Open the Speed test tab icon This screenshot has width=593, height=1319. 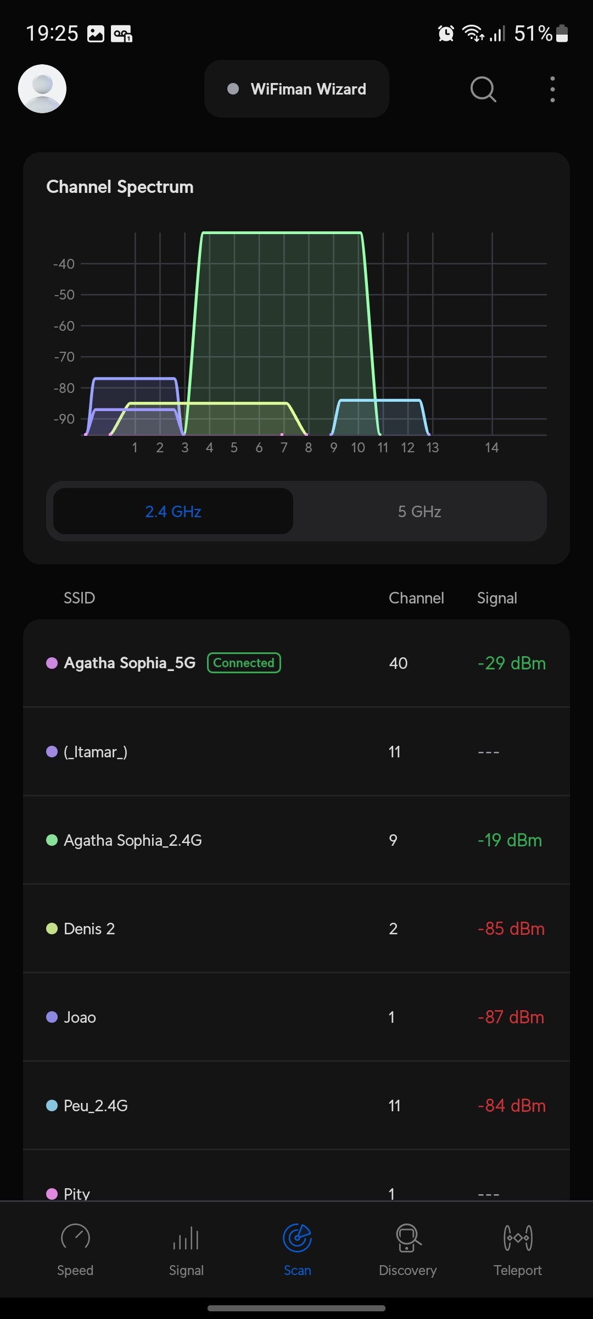[x=75, y=1238]
